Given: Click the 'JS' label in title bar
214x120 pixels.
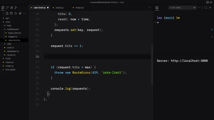Looking at the screenshot, I should coord(211,2).
